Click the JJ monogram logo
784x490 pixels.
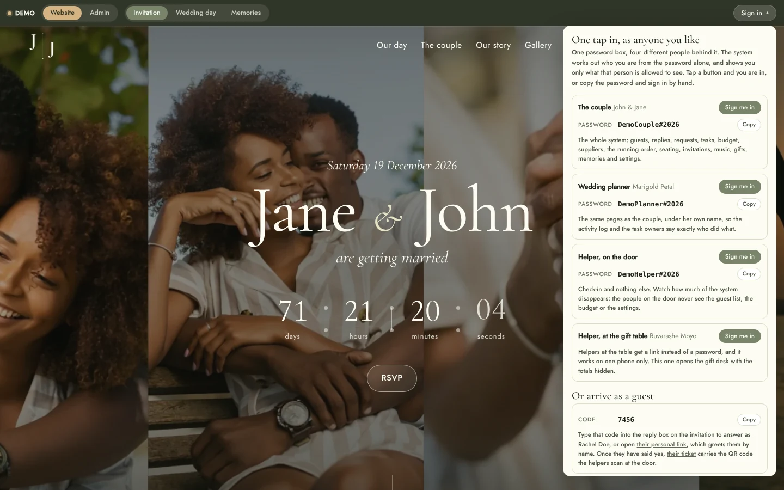tap(42, 46)
